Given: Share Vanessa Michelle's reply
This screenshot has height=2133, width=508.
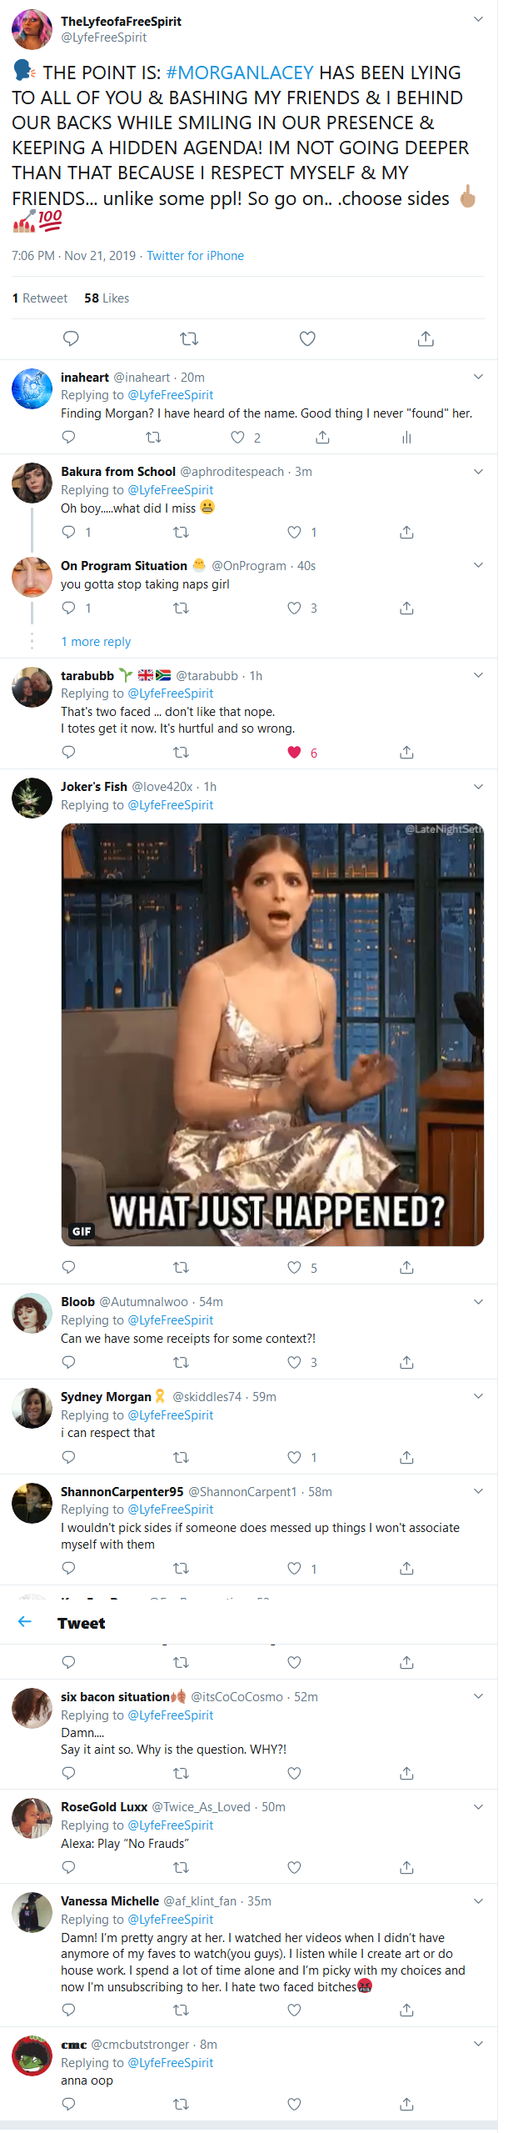Looking at the screenshot, I should pyautogui.click(x=406, y=2010).
